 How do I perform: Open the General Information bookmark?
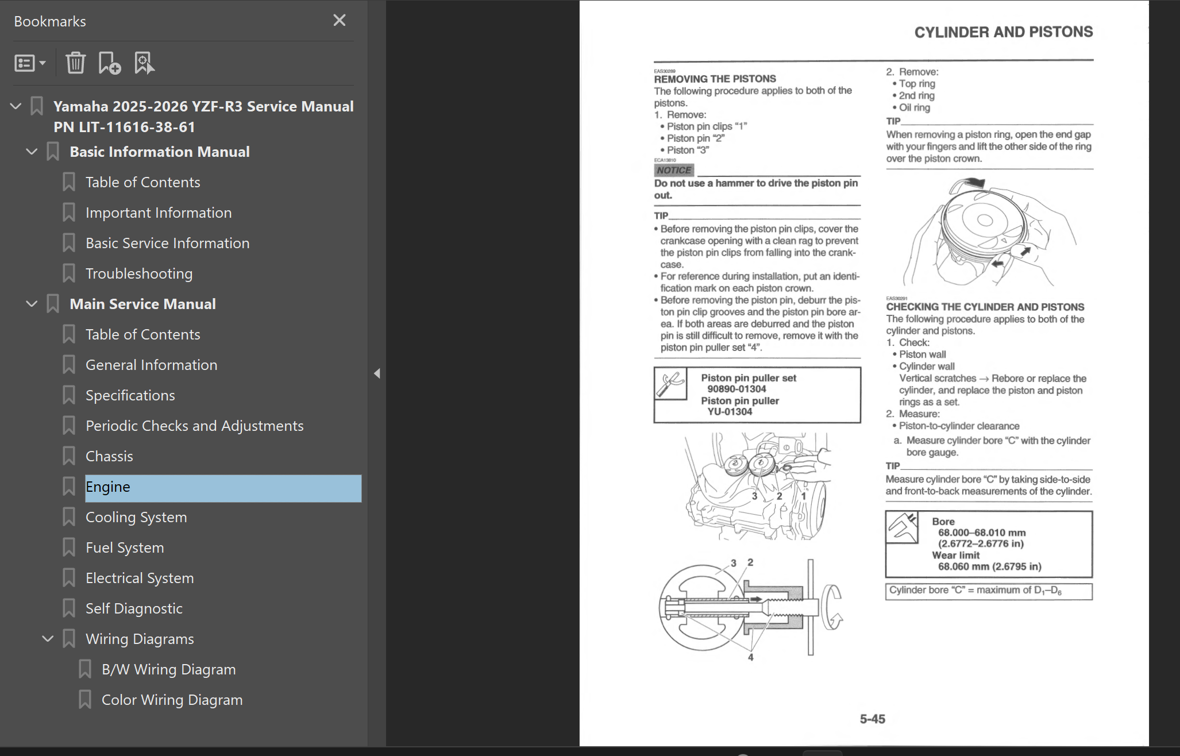click(152, 365)
